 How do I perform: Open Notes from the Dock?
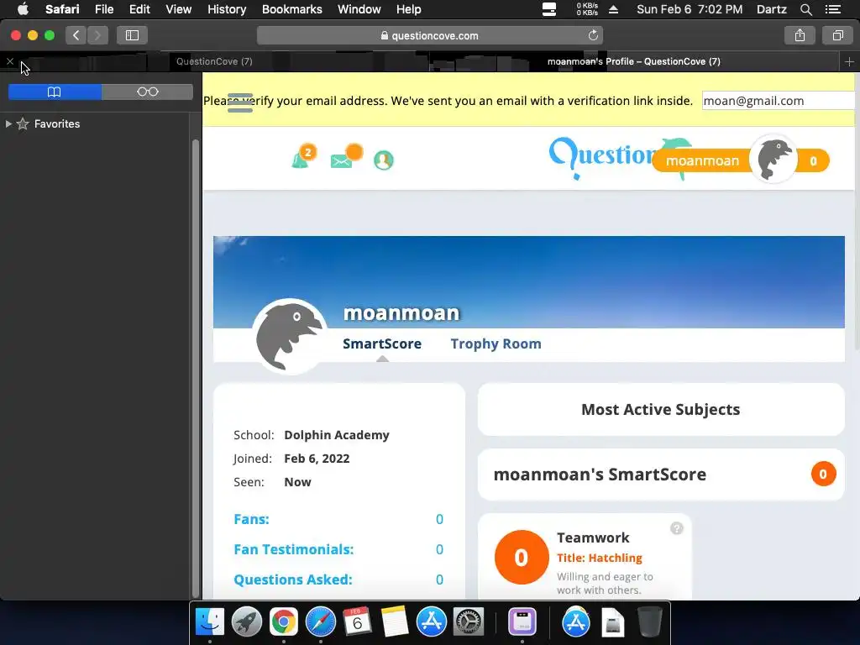pos(395,622)
